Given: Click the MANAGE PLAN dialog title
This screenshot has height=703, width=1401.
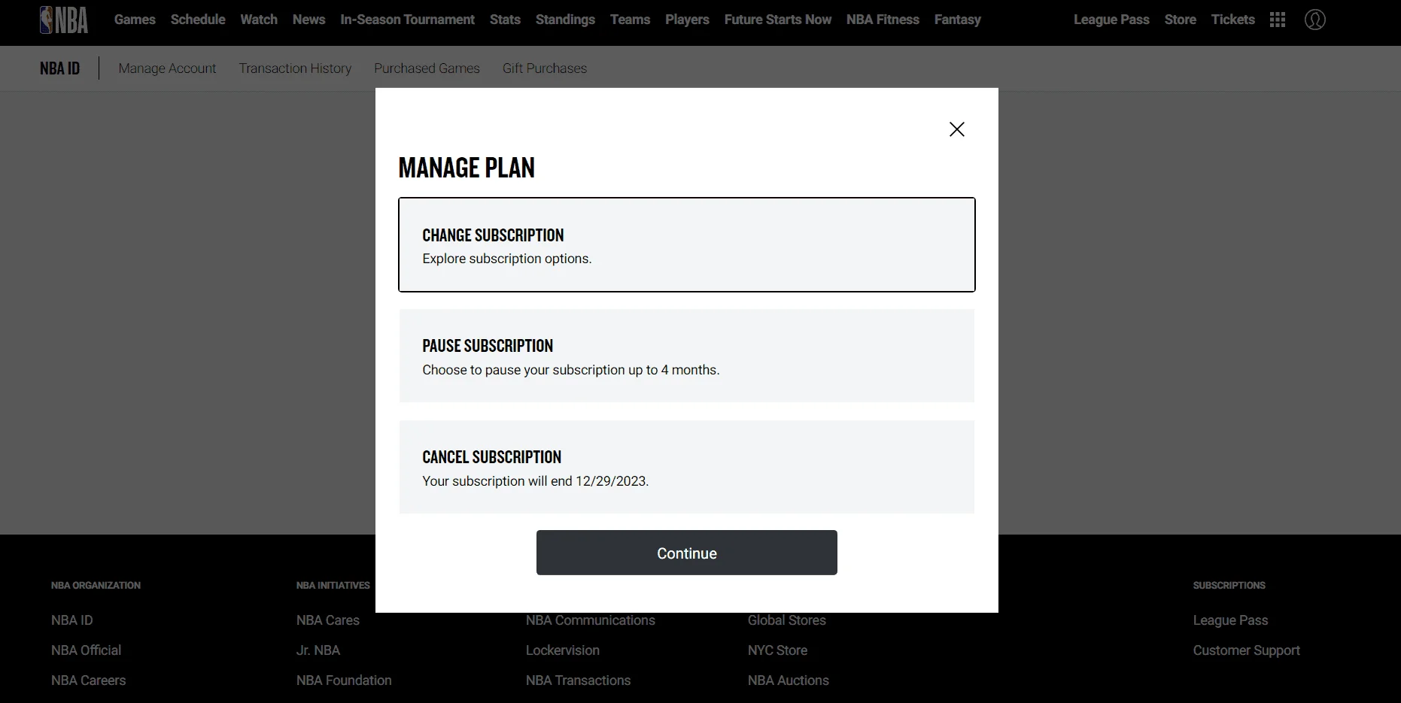Looking at the screenshot, I should 466,168.
